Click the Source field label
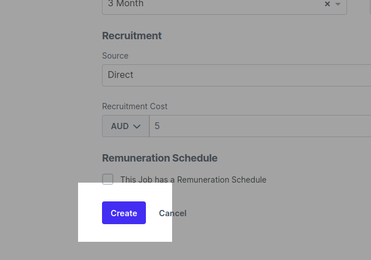The height and width of the screenshot is (260, 371). pos(115,56)
